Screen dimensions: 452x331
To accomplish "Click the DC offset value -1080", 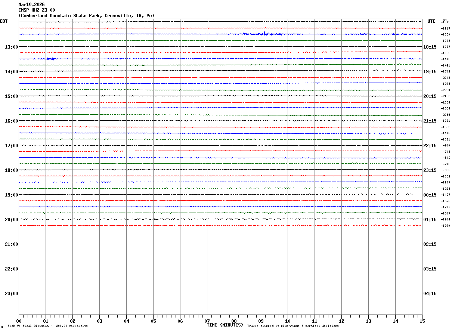I will 446,35.
